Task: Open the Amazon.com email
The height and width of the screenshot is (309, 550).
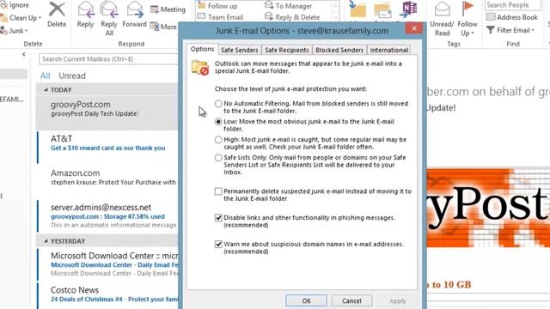Action: click(x=107, y=181)
